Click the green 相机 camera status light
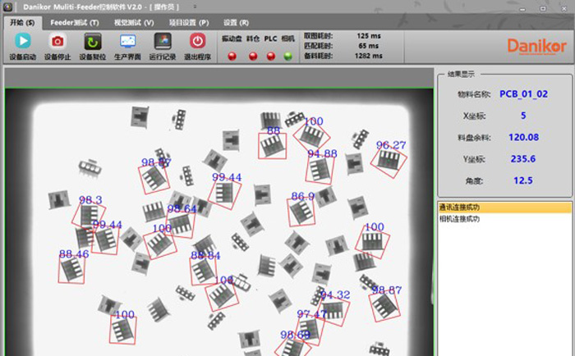The image size is (575, 356). pos(287,56)
